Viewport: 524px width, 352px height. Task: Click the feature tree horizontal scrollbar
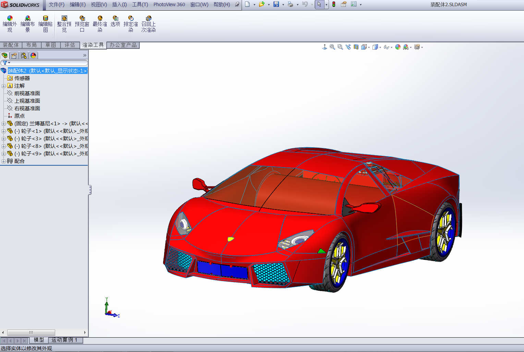tap(31, 332)
